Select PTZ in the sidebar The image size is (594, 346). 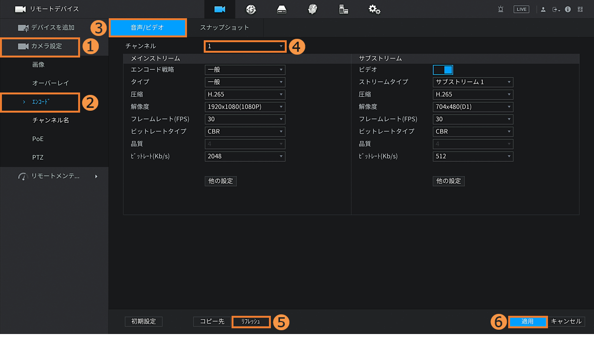click(x=38, y=158)
